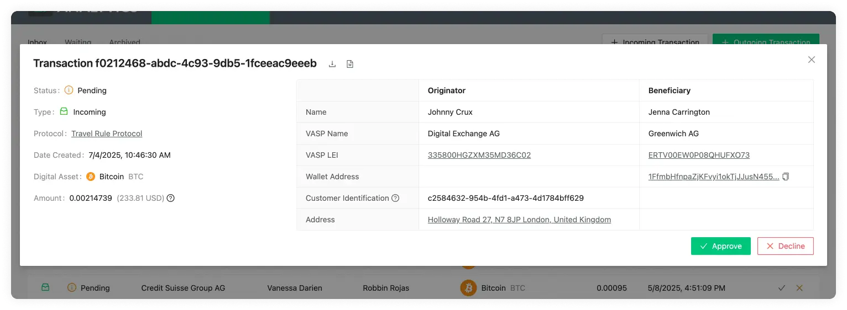Click the beneficiary wallet address link

pyautogui.click(x=713, y=177)
